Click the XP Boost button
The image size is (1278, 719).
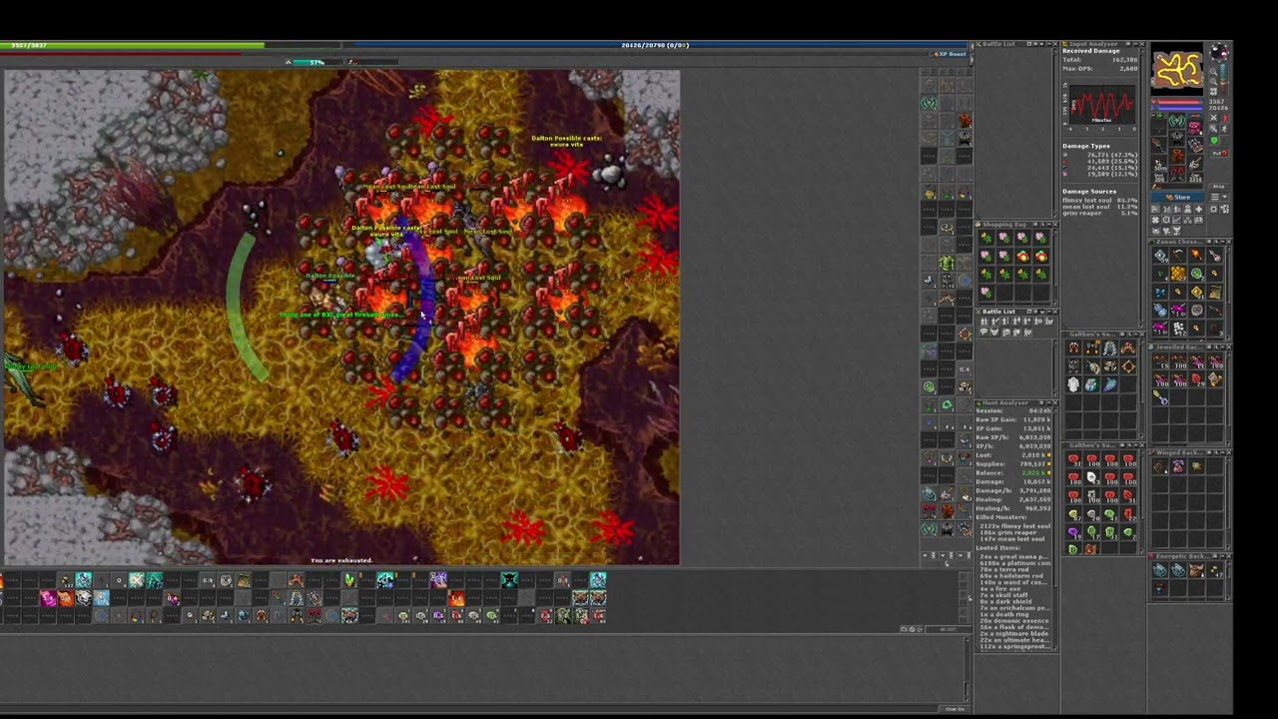click(x=950, y=54)
